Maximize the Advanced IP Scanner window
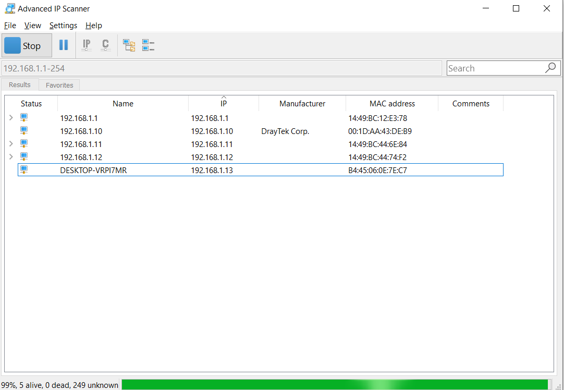This screenshot has height=390, width=564. [x=516, y=8]
